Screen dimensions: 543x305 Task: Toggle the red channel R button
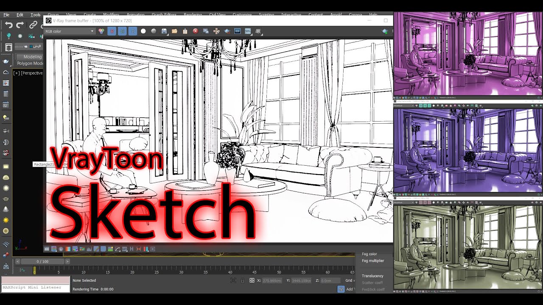click(112, 31)
